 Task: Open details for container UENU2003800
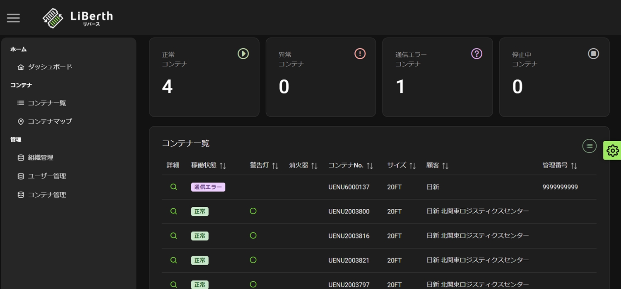174,211
